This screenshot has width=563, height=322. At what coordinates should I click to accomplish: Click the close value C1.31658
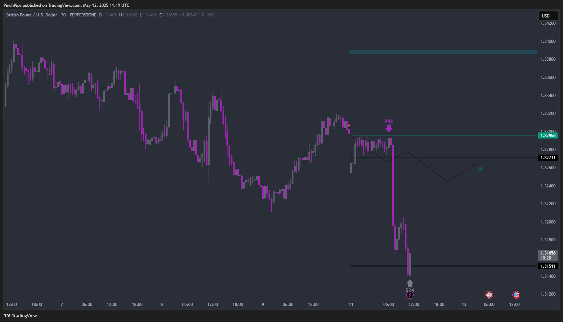168,15
